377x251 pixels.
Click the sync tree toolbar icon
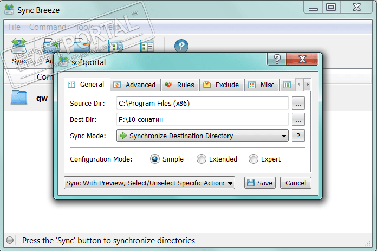tap(116, 46)
